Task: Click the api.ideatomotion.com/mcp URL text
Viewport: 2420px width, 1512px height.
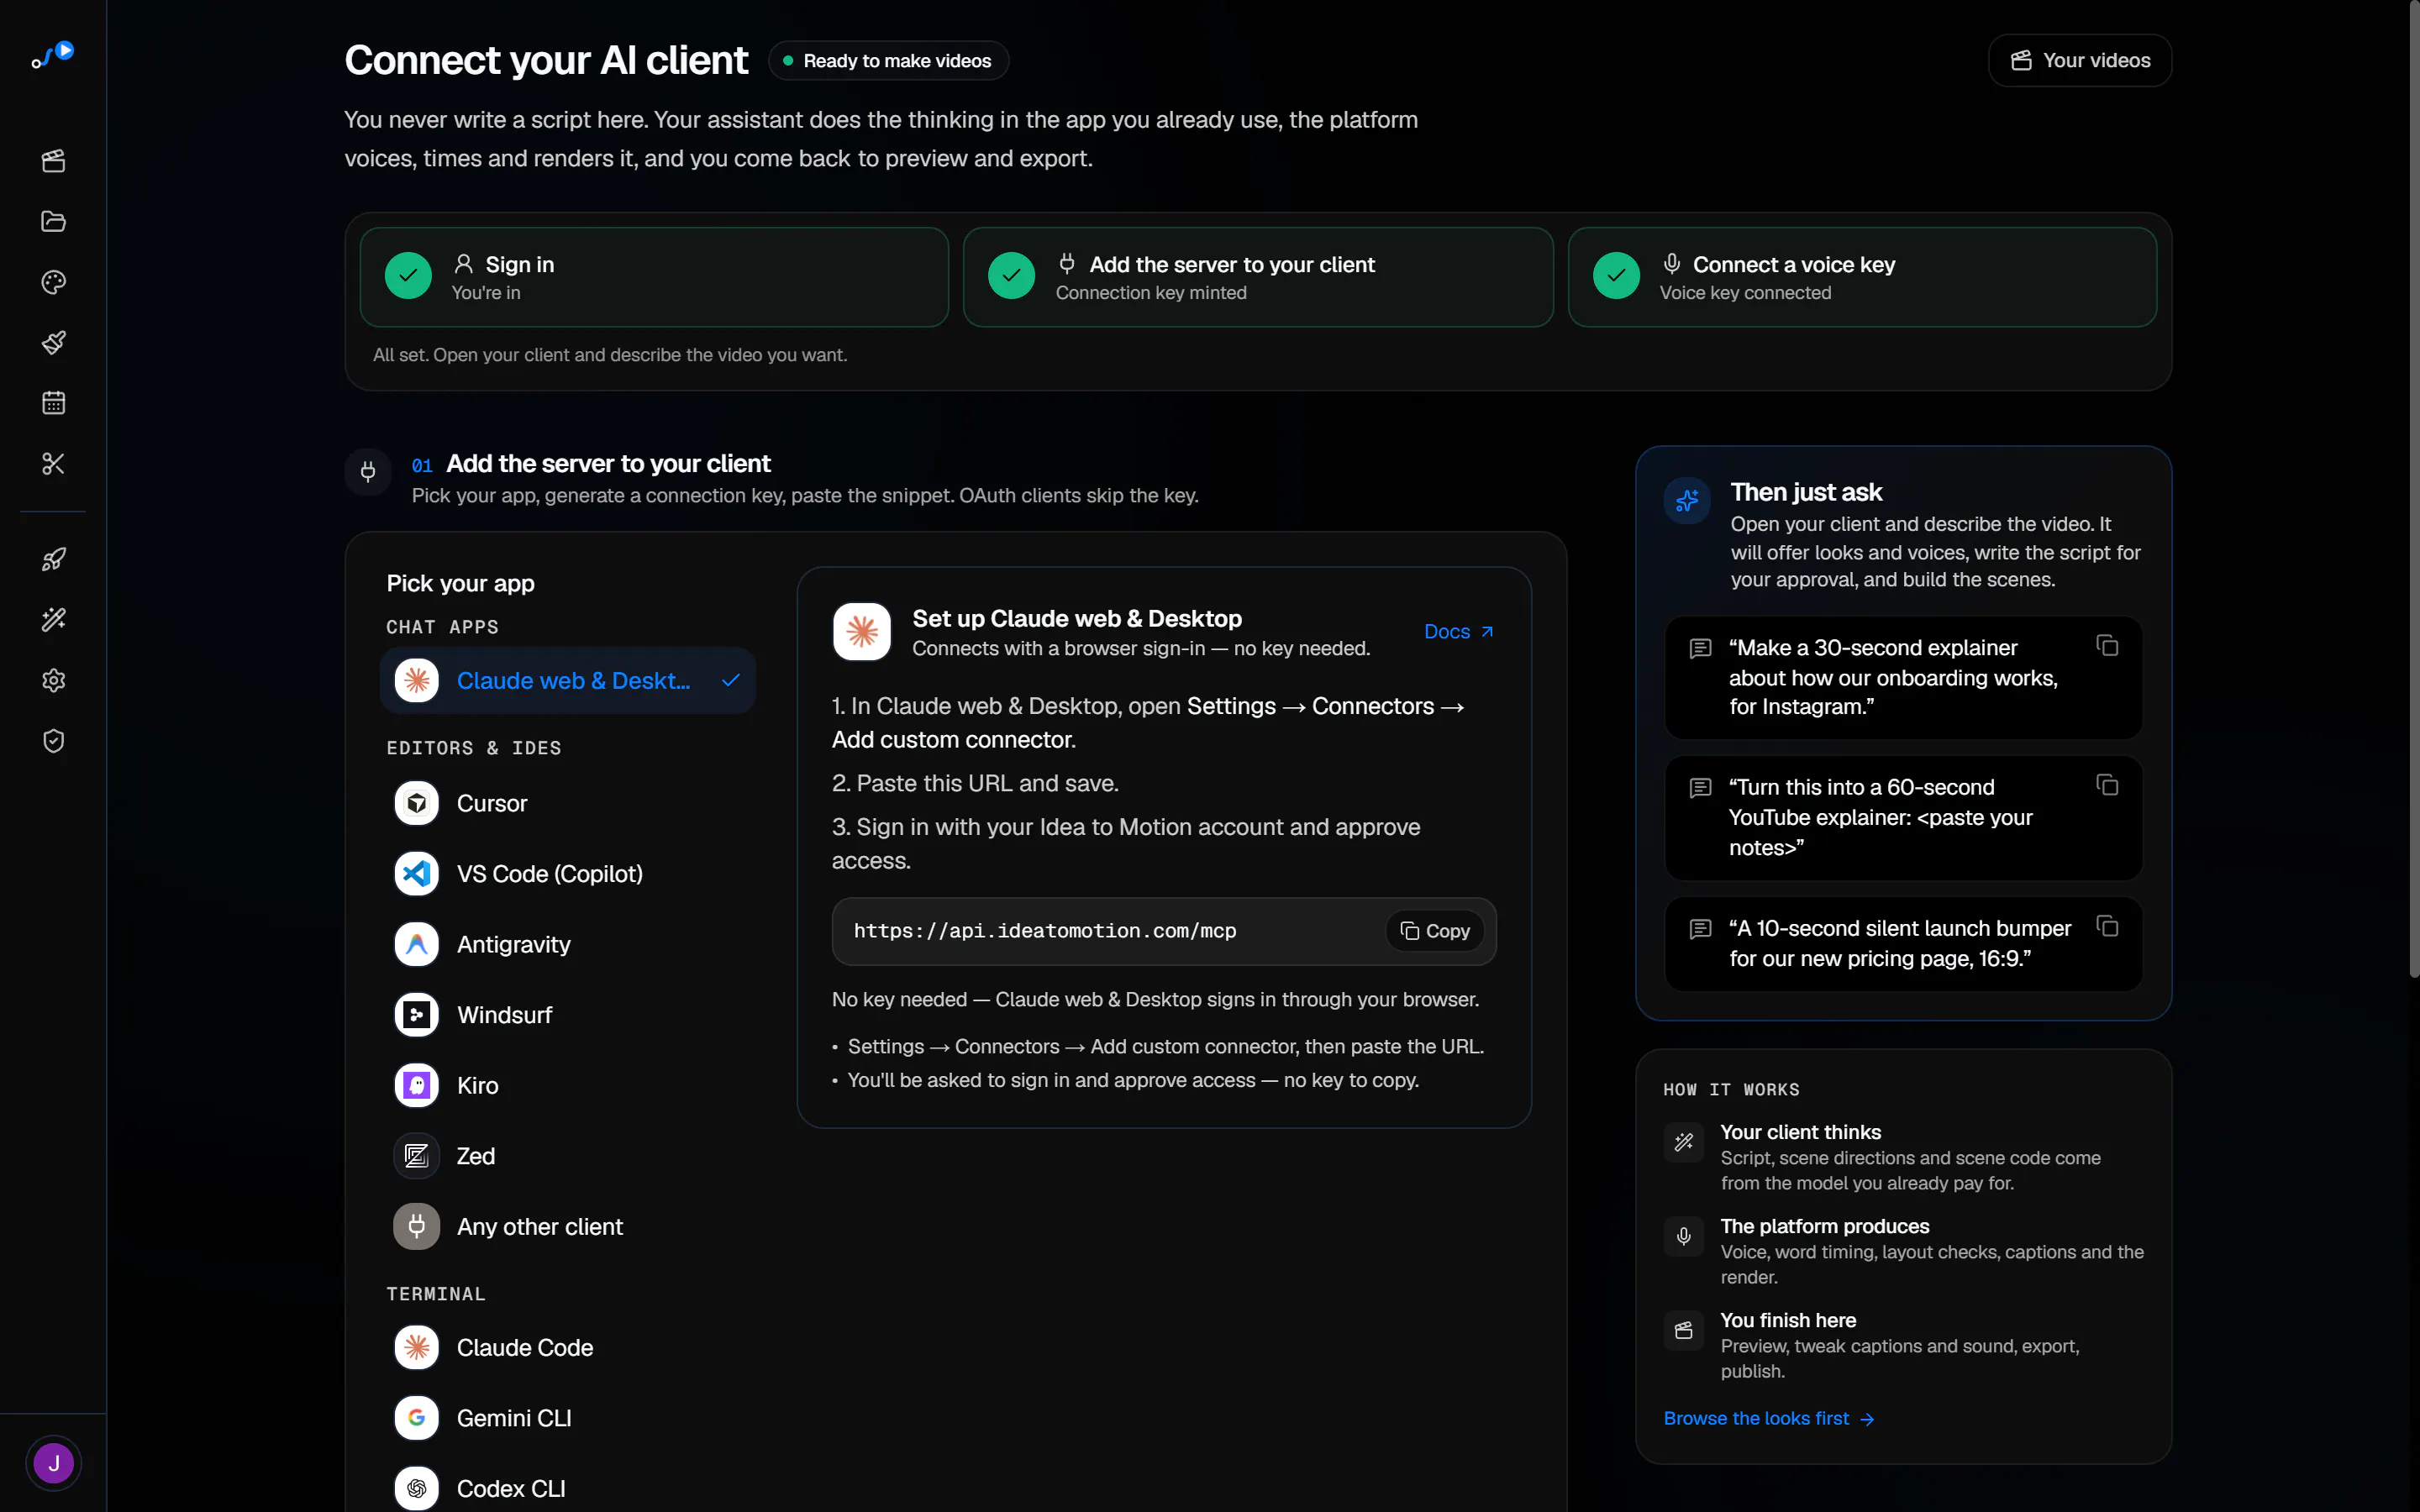Action: pyautogui.click(x=1045, y=931)
